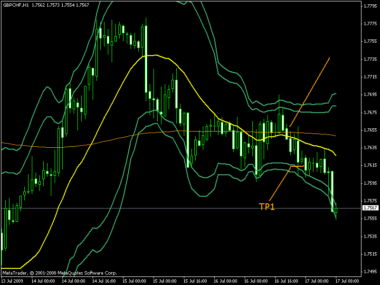Viewport: 380px width, 285px height.
Task: Click the 15 Jul 08:00 time label
Action: tap(165, 281)
